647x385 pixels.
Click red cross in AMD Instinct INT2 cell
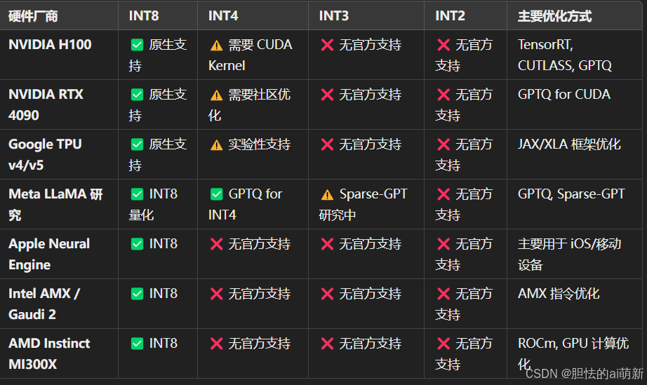coord(443,344)
